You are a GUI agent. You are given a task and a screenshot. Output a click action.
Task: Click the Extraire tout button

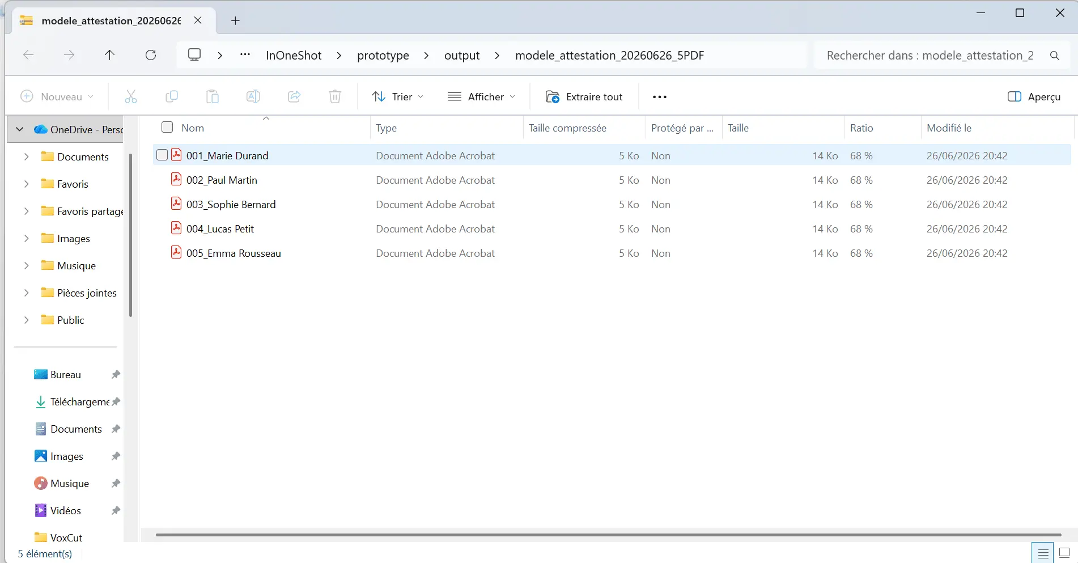coord(584,97)
